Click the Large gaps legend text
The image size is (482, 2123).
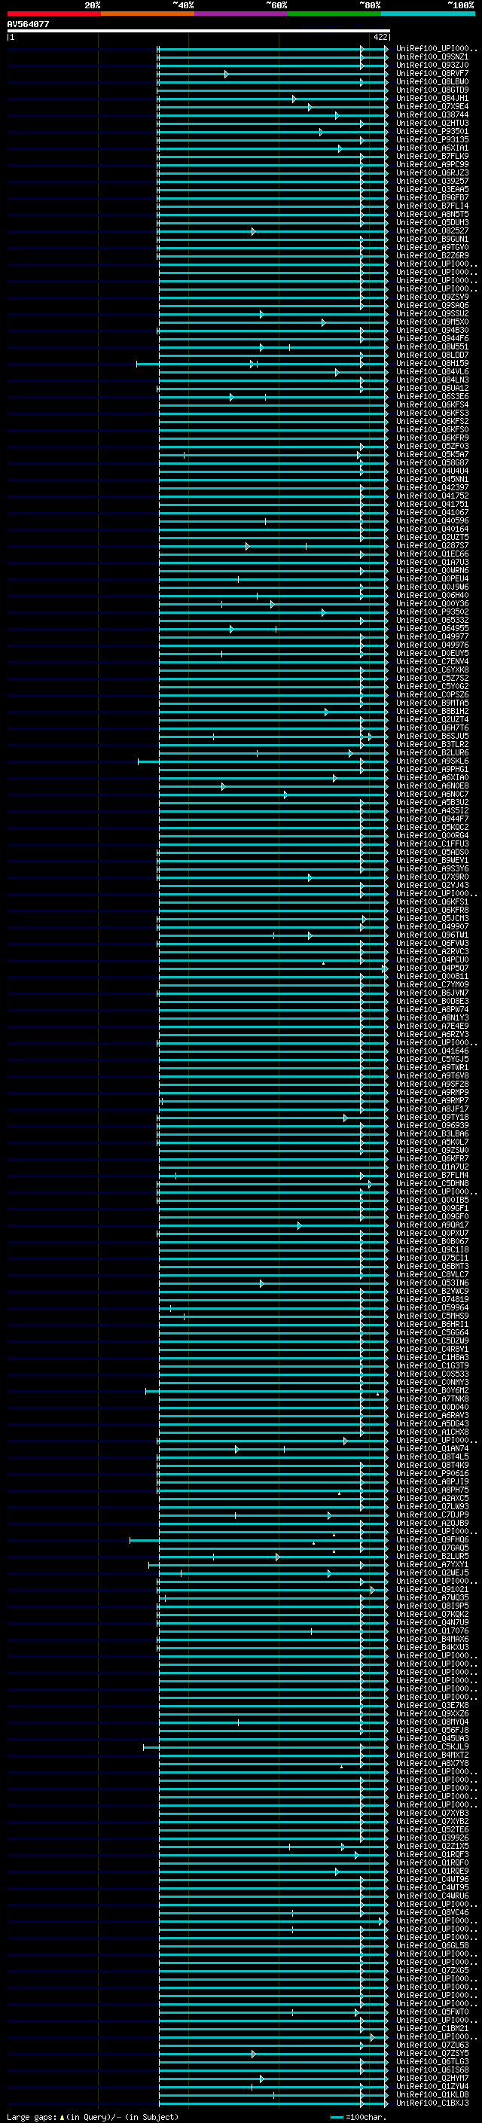tap(93, 2117)
